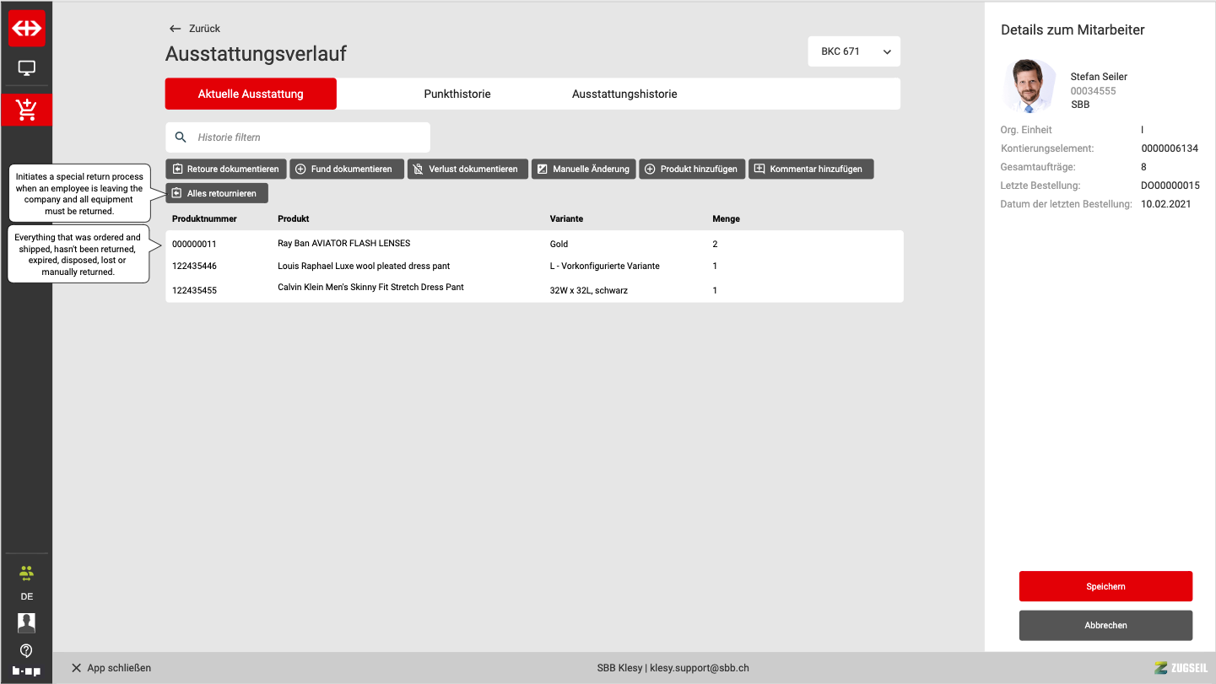Focus the Historie filtern search field

(x=308, y=137)
